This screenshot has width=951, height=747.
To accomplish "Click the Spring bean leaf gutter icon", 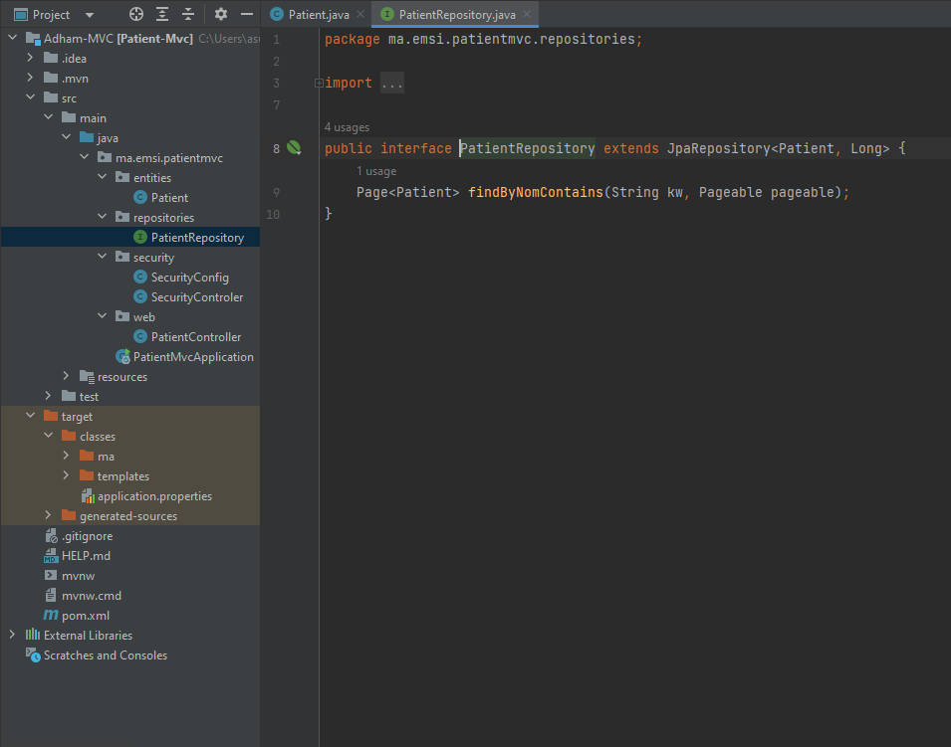I will [294, 147].
